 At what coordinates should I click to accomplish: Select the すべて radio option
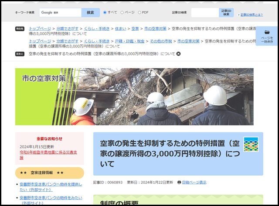(105, 13)
